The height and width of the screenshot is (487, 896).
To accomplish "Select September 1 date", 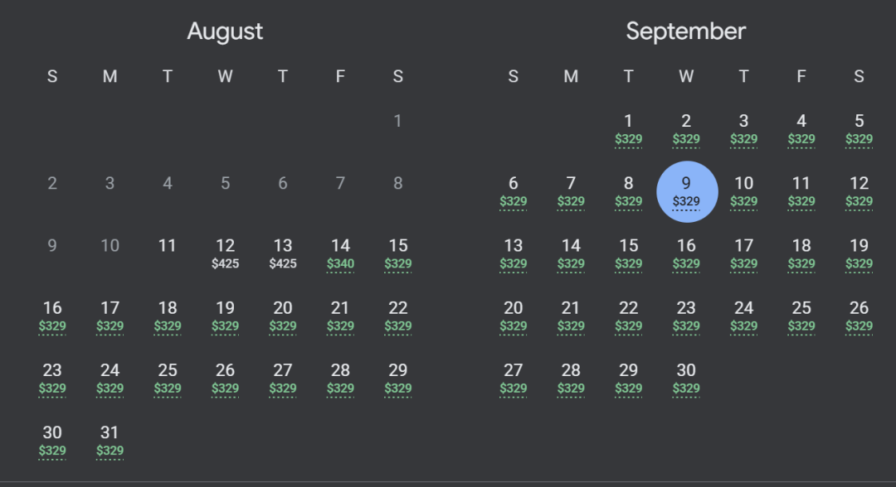I will click(x=629, y=129).
